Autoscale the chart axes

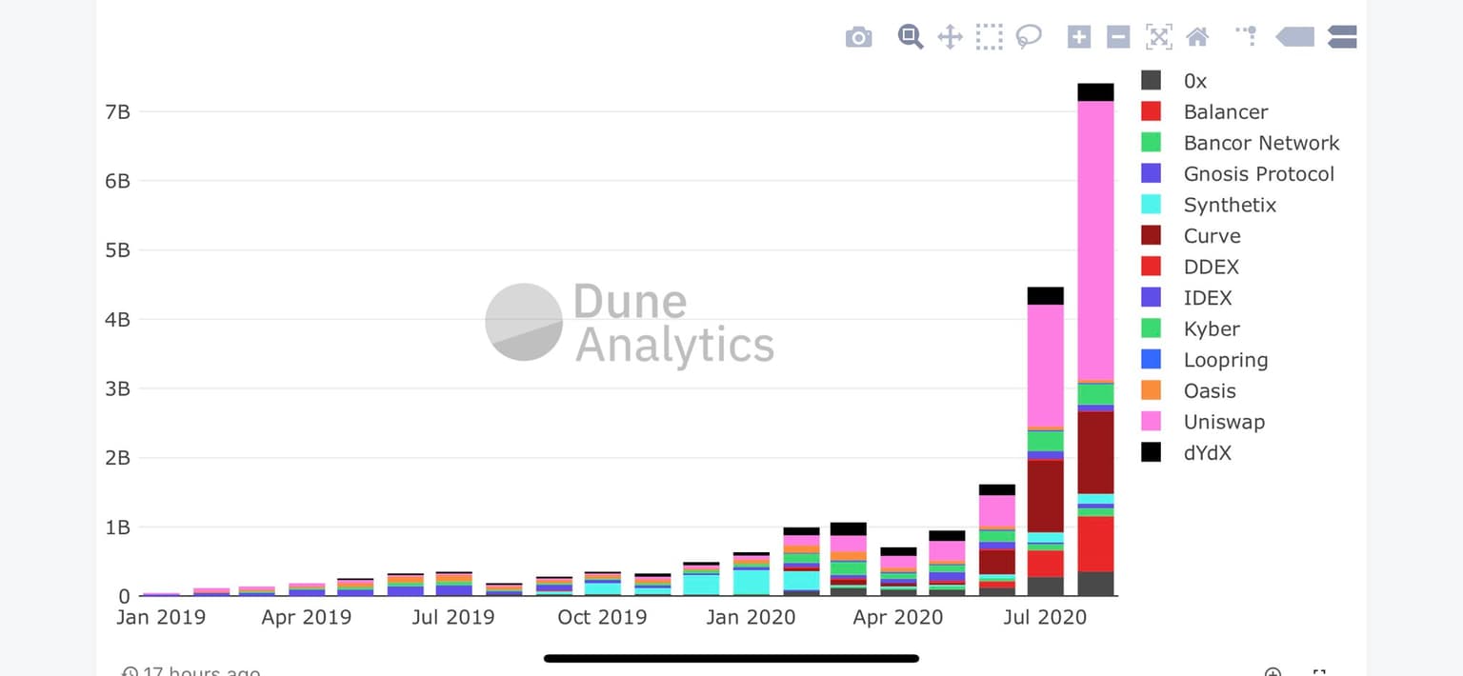[x=1158, y=37]
